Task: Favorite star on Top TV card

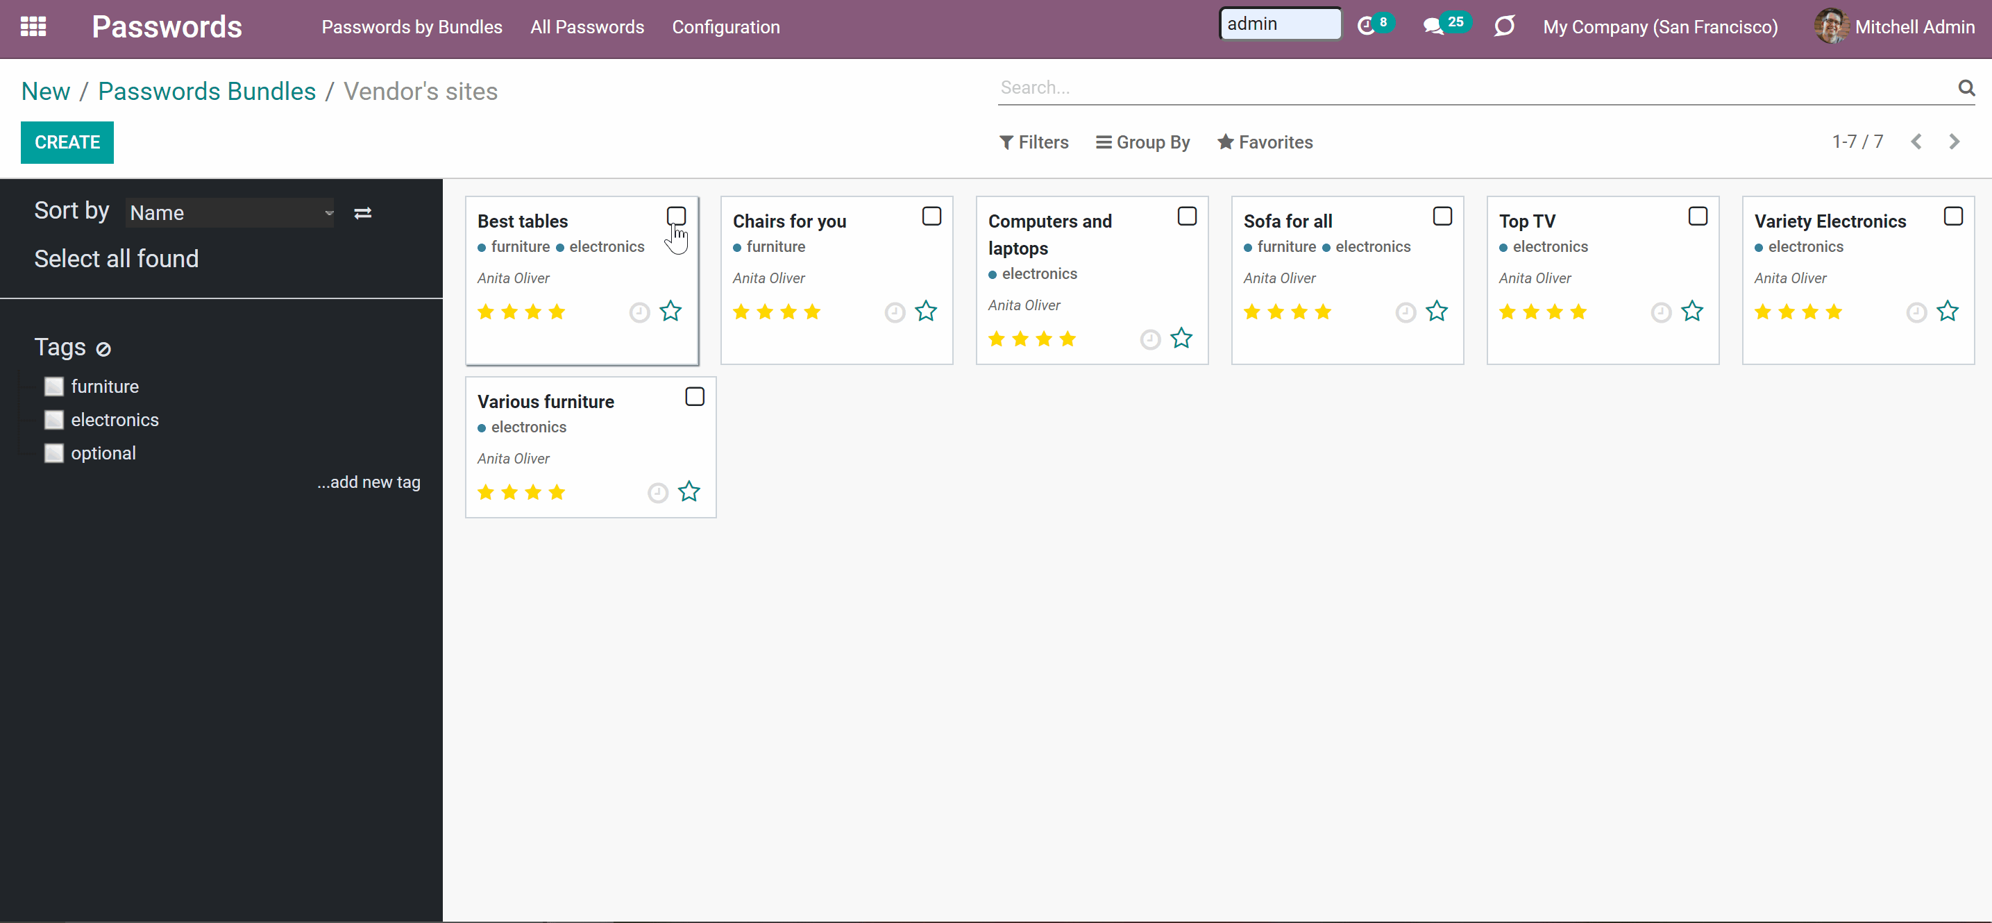Action: pyautogui.click(x=1692, y=312)
